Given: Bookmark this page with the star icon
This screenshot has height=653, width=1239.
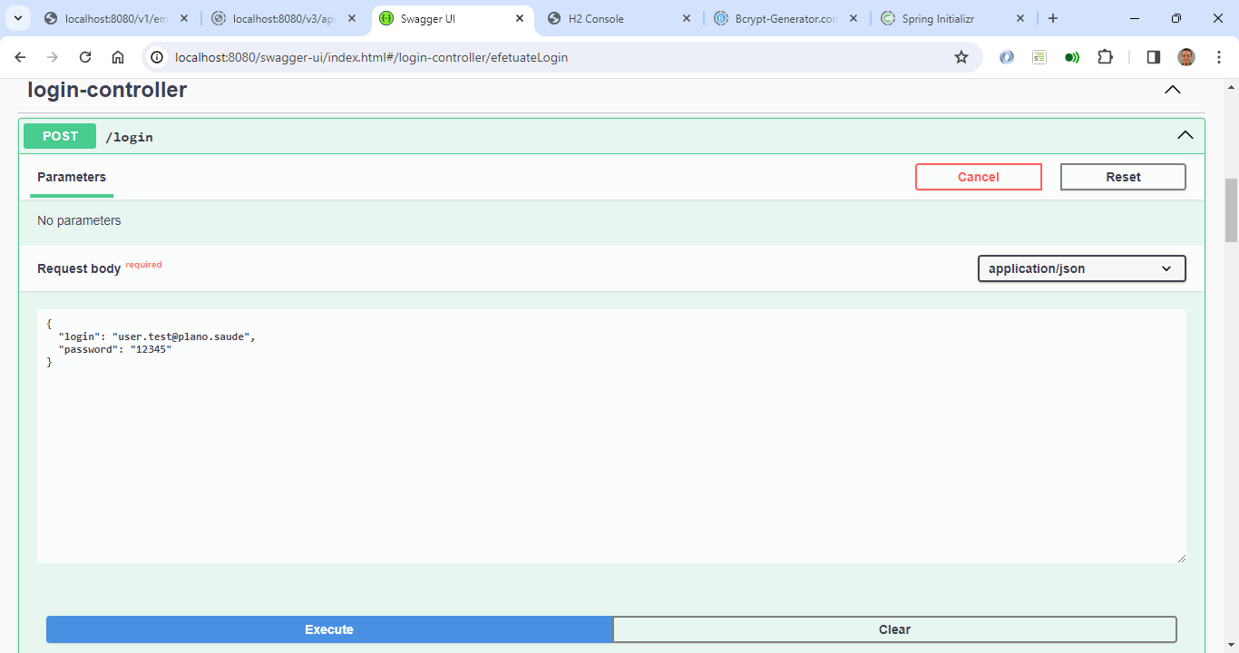Looking at the screenshot, I should point(961,57).
